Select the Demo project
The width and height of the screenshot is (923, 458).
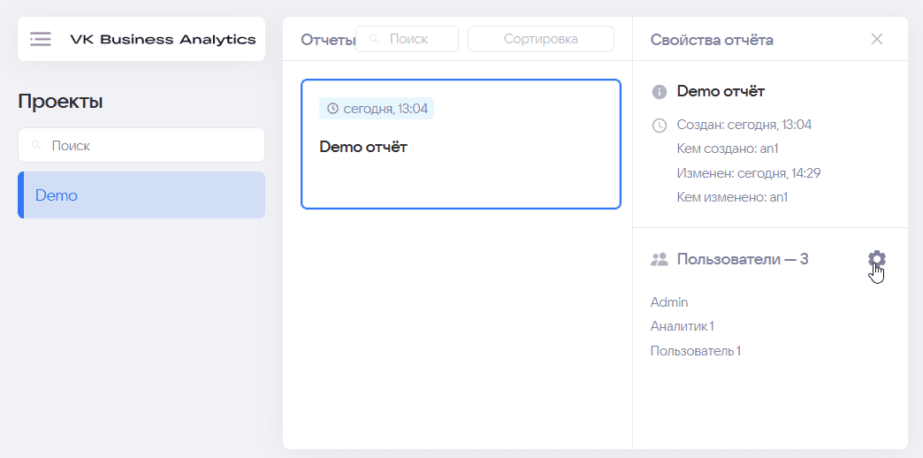tap(141, 195)
